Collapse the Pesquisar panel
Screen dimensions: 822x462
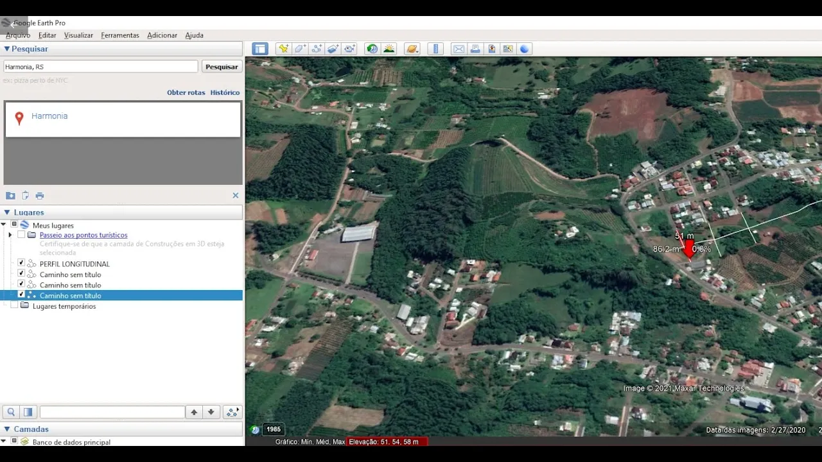pyautogui.click(x=7, y=49)
